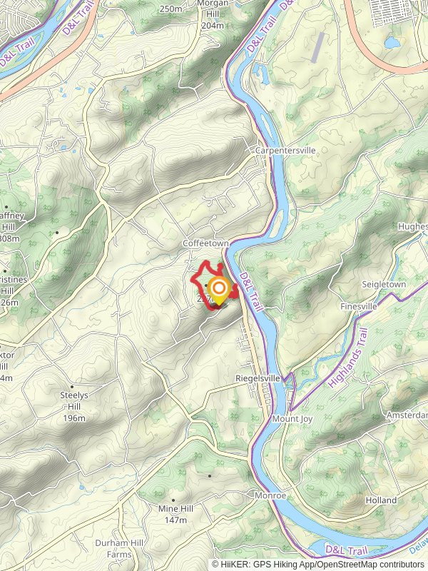Click the Mine Hill 147m peak label
The width and height of the screenshot is (428, 571).
click(175, 514)
